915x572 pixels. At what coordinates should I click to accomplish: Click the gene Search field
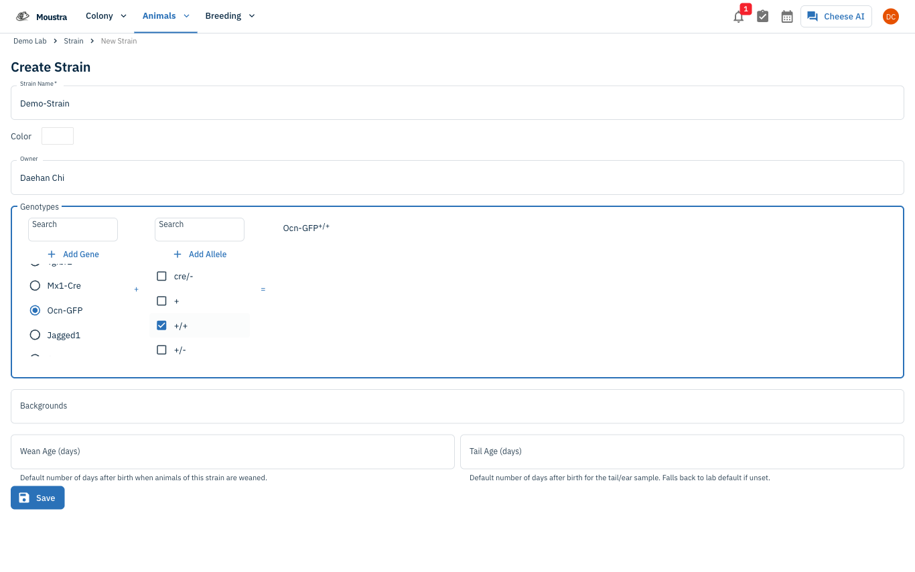coord(73,229)
